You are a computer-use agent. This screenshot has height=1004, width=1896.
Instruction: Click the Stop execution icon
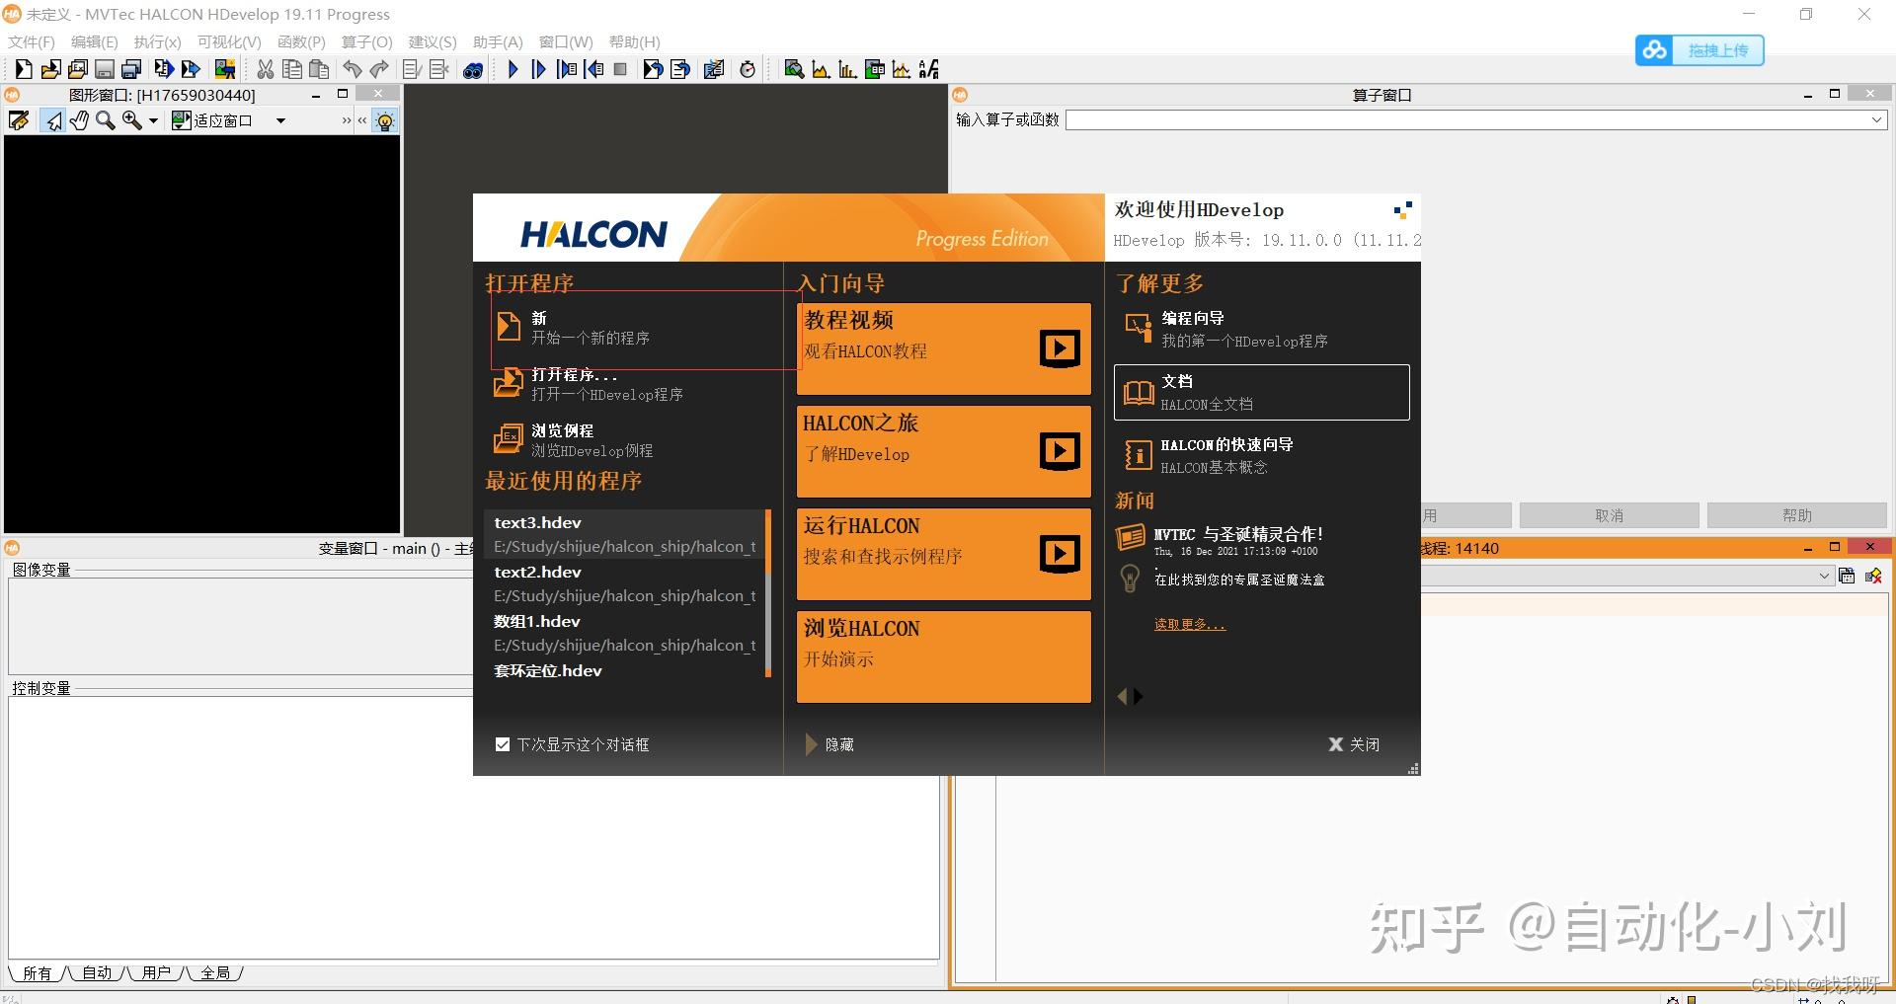pyautogui.click(x=620, y=69)
